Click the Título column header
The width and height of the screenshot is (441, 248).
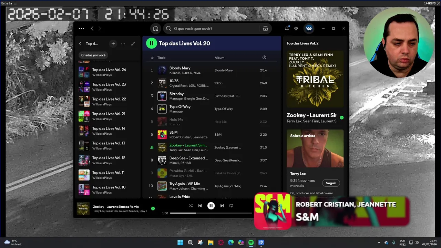161,58
